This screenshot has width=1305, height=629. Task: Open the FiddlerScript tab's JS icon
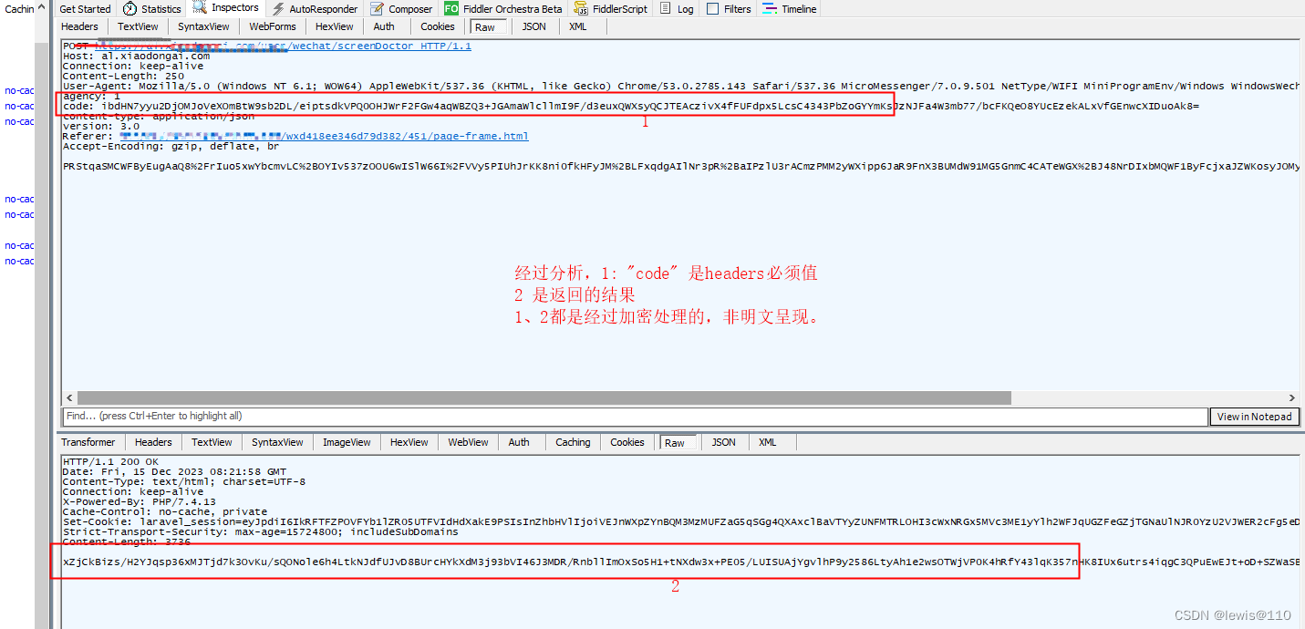pyautogui.click(x=582, y=9)
